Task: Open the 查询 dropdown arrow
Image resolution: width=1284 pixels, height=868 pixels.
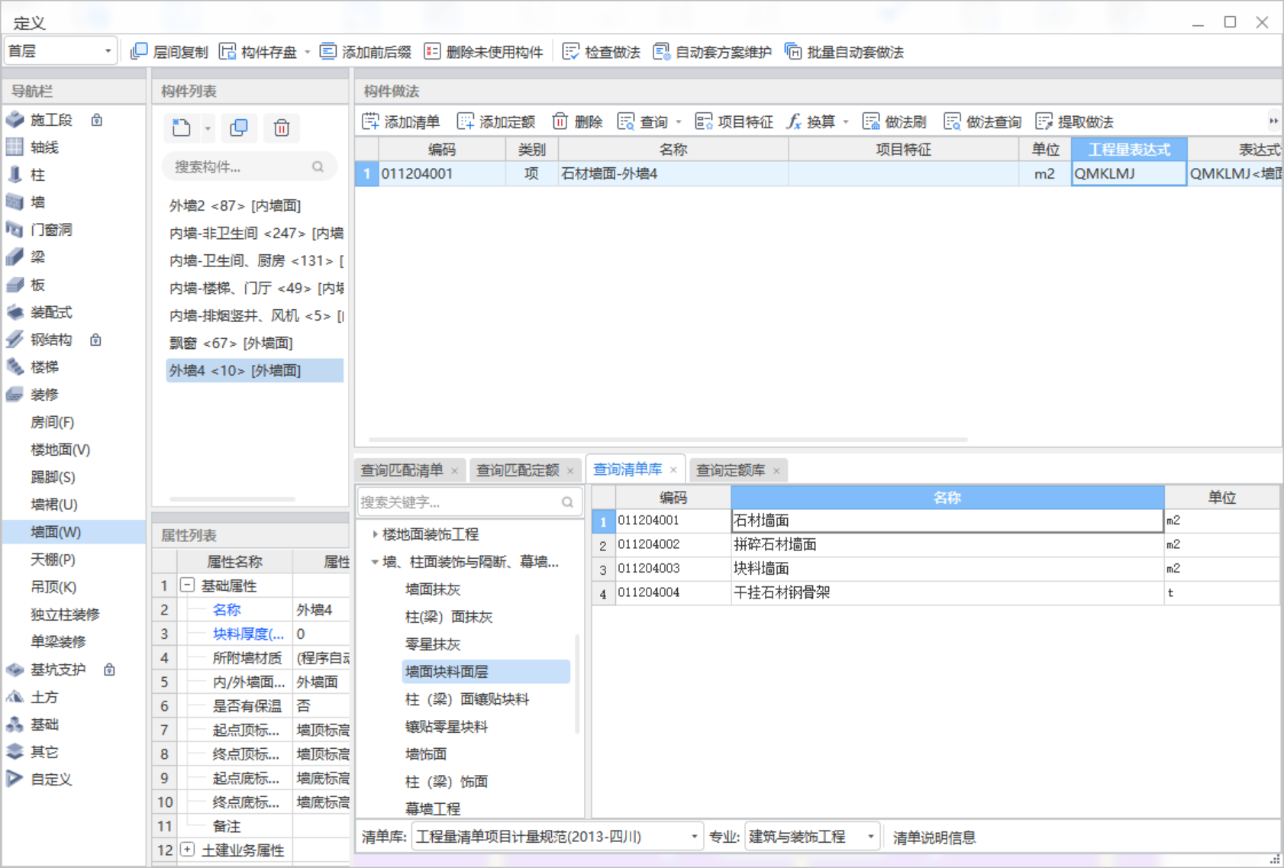Action: 679,122
